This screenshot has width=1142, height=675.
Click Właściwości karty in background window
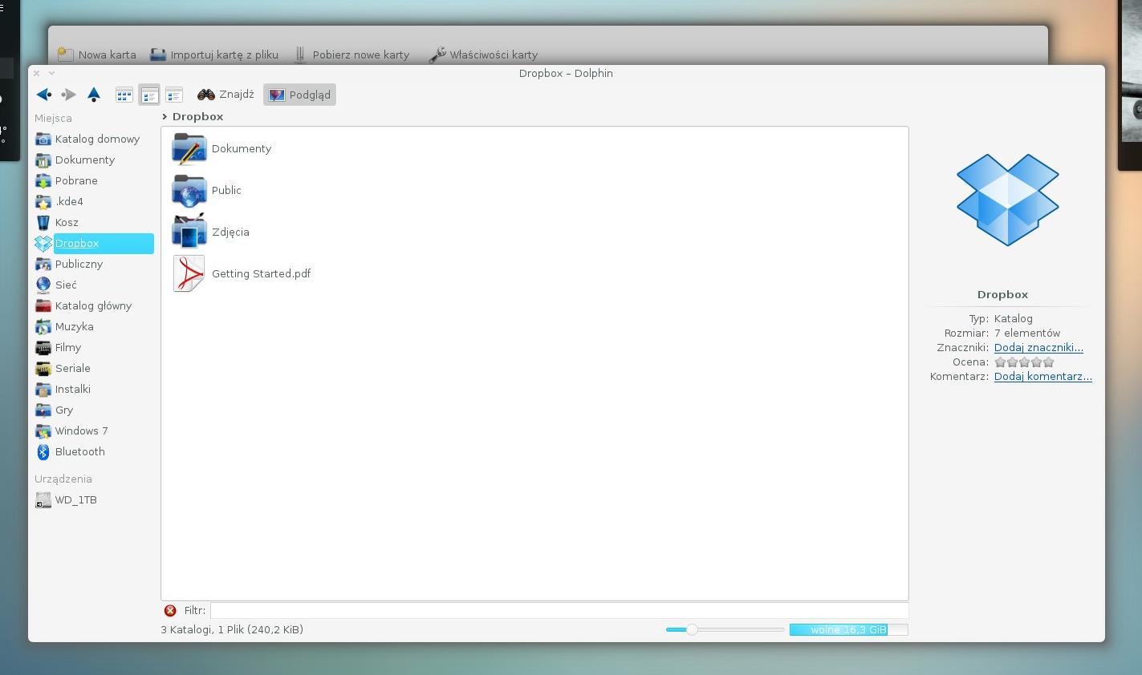click(483, 55)
